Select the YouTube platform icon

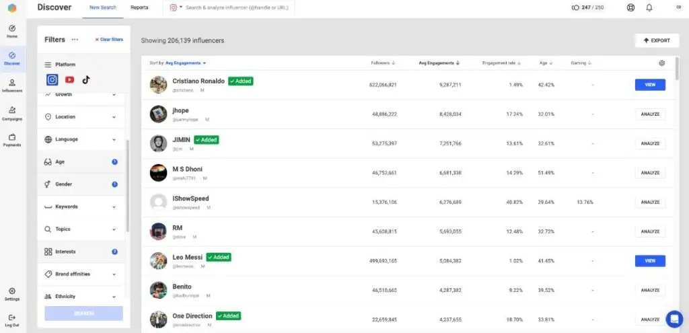pos(69,79)
